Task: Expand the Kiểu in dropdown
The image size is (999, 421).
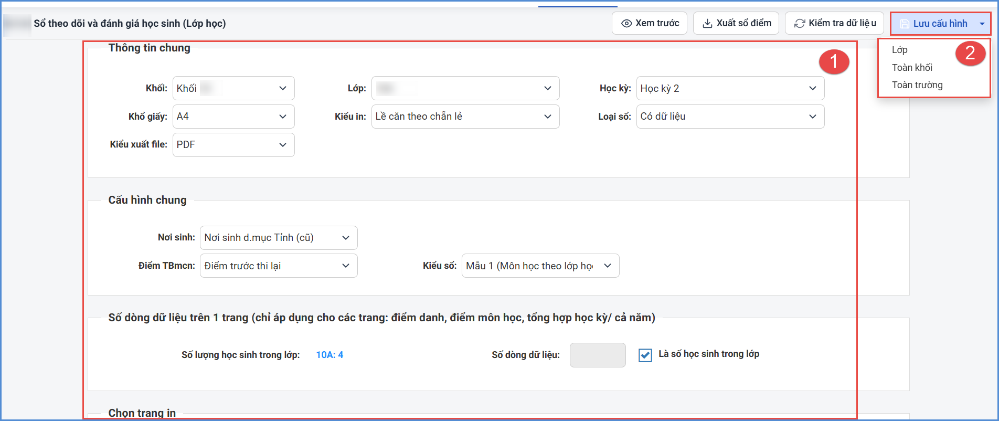Action: click(465, 117)
